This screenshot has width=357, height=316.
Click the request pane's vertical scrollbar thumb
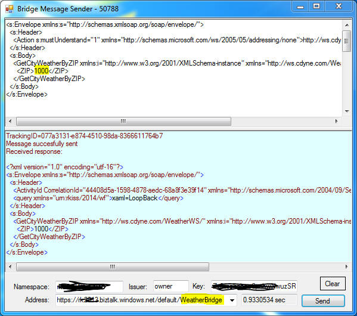pyautogui.click(x=347, y=41)
